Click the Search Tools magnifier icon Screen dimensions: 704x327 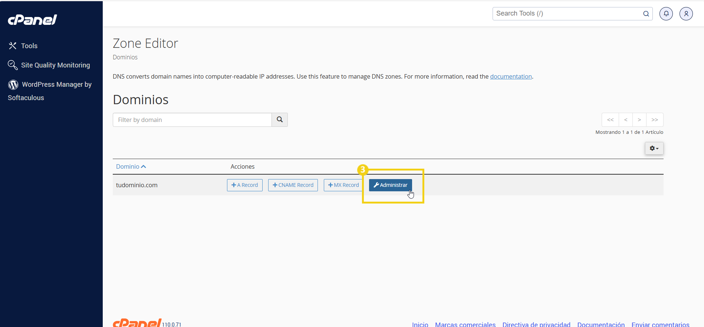[646, 14]
